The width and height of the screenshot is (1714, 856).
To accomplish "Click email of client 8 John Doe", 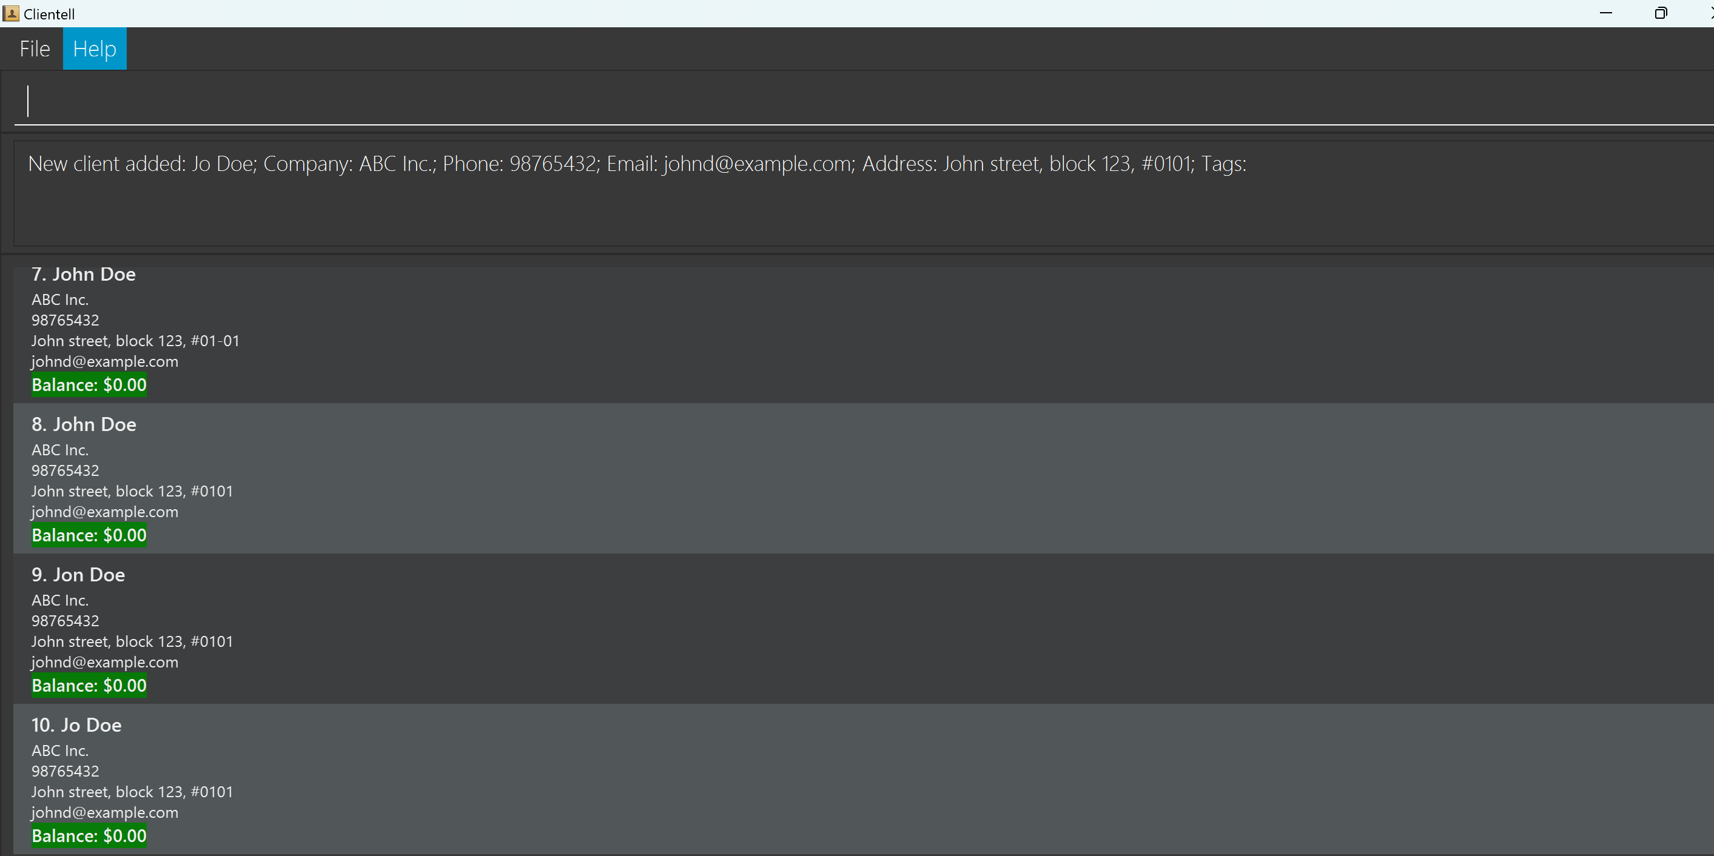I will tap(105, 512).
